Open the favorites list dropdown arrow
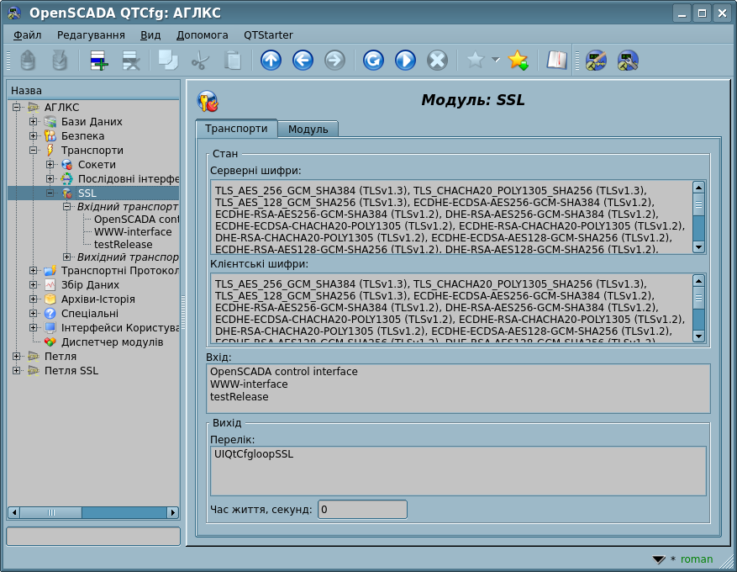The image size is (737, 572). [496, 60]
